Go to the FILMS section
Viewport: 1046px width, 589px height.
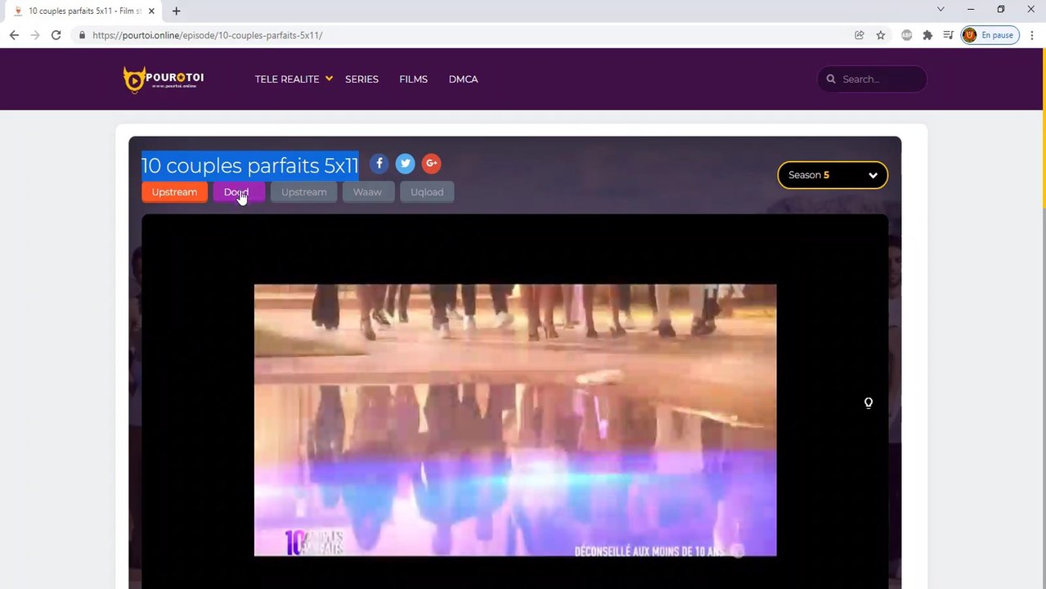click(x=413, y=79)
